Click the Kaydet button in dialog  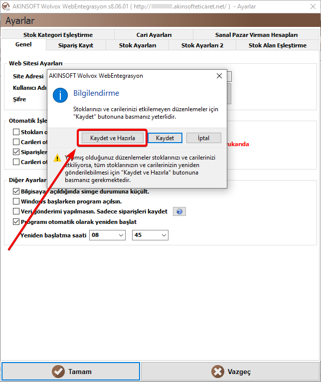[x=165, y=138]
